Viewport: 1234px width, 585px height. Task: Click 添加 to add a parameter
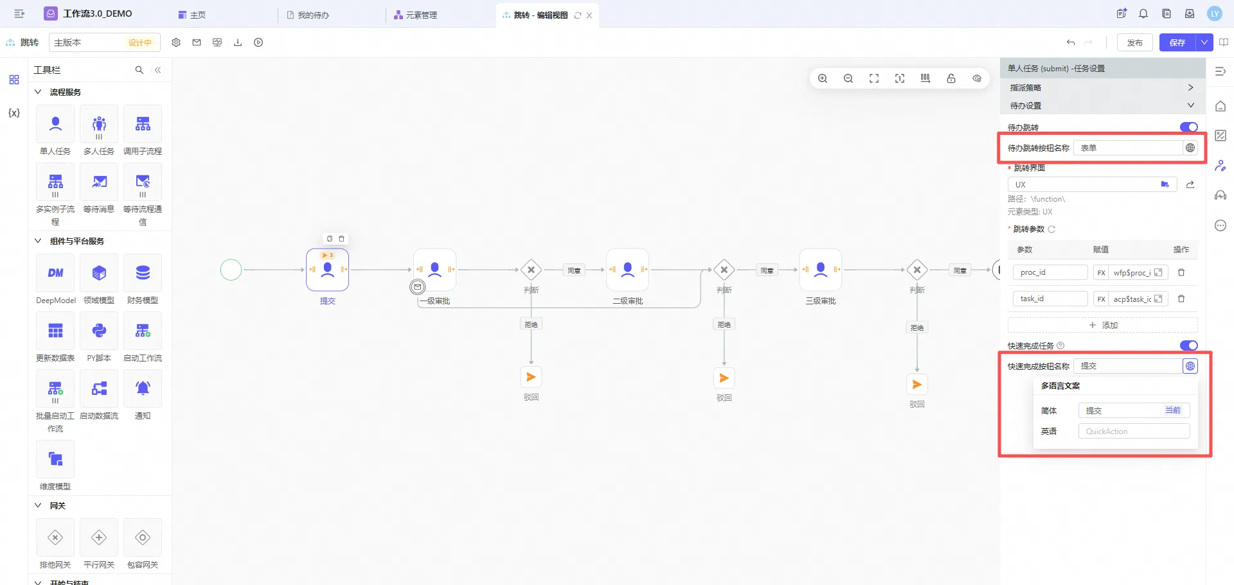pyautogui.click(x=1103, y=325)
